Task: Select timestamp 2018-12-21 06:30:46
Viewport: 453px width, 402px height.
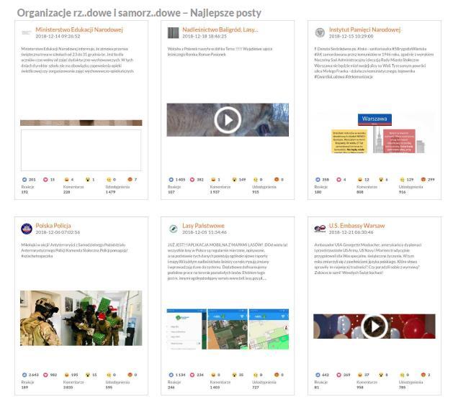Action: [x=351, y=232]
